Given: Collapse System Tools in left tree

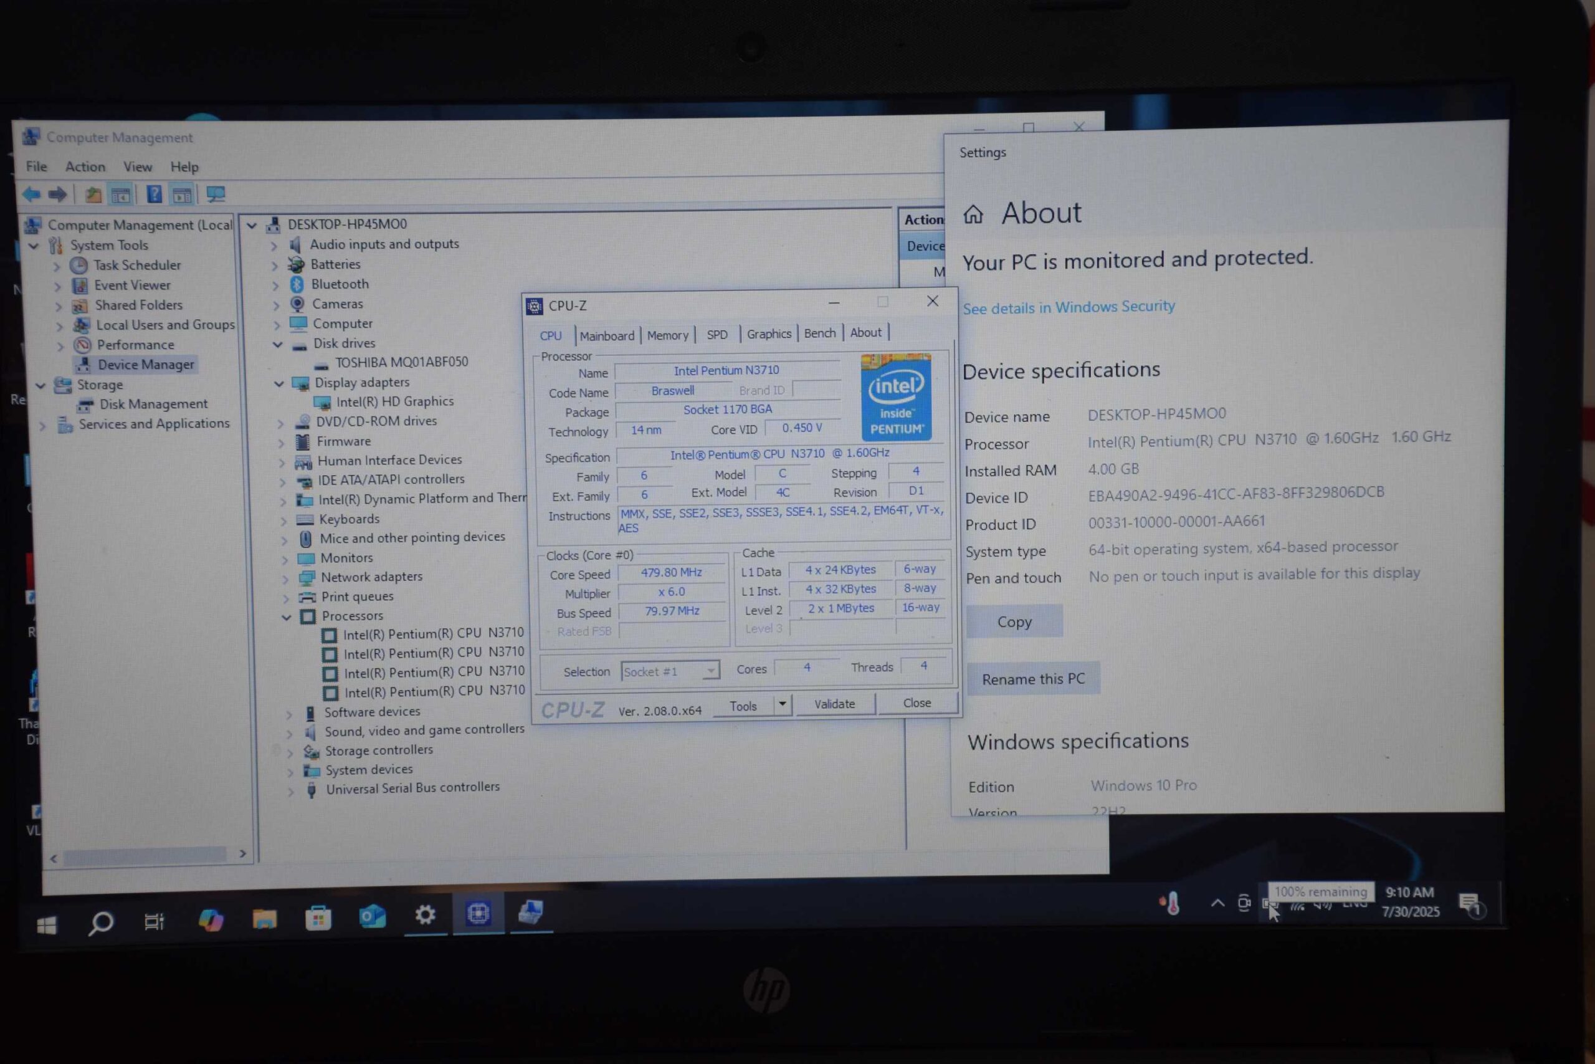Looking at the screenshot, I should [x=33, y=246].
